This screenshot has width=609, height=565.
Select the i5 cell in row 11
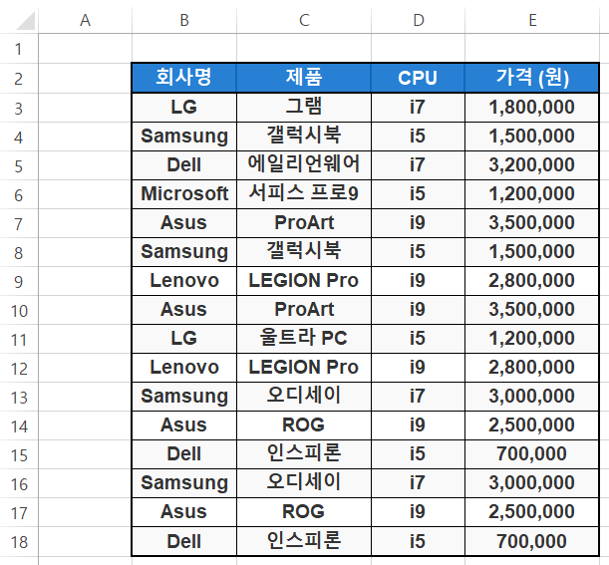pyautogui.click(x=418, y=339)
